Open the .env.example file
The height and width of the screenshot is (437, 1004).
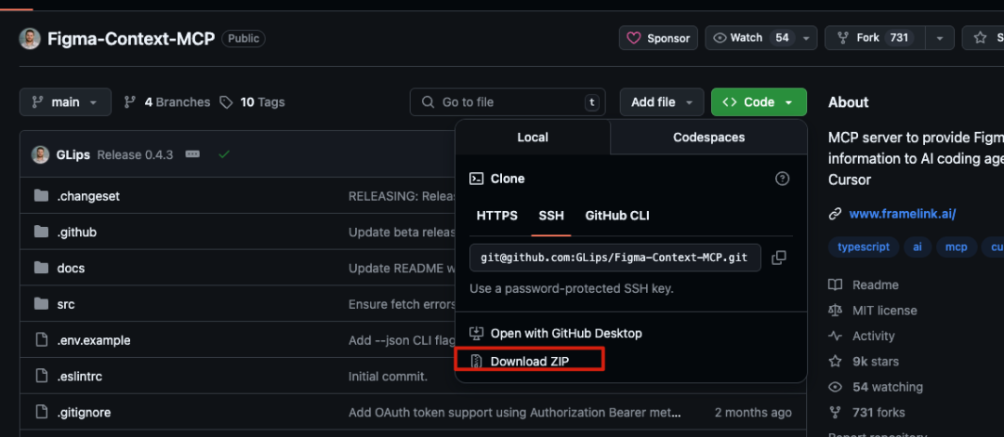[x=94, y=340]
